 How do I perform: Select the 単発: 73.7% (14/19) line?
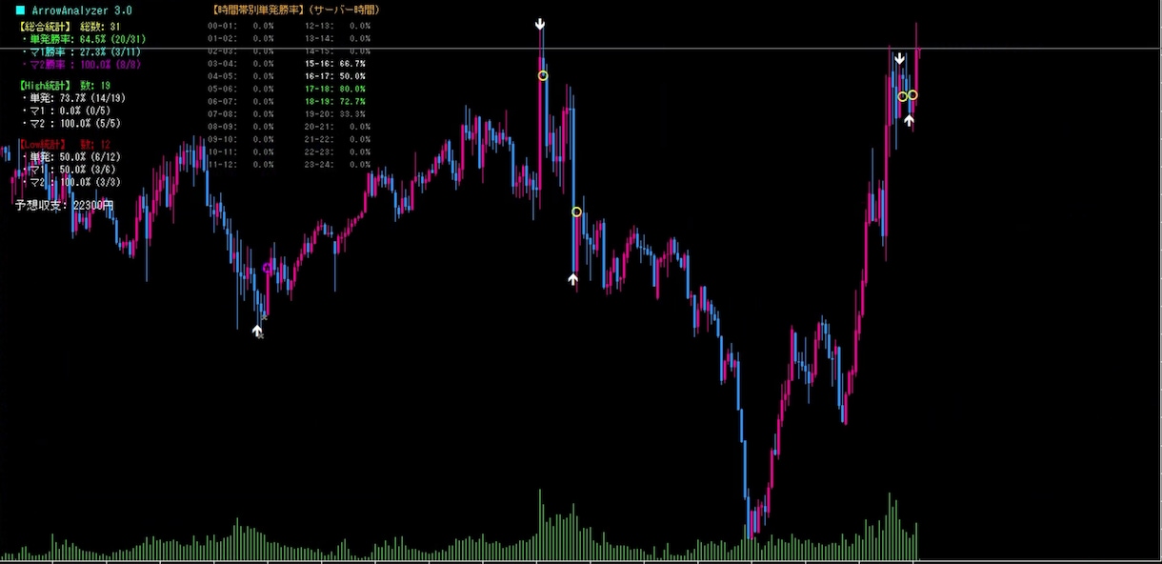point(74,98)
